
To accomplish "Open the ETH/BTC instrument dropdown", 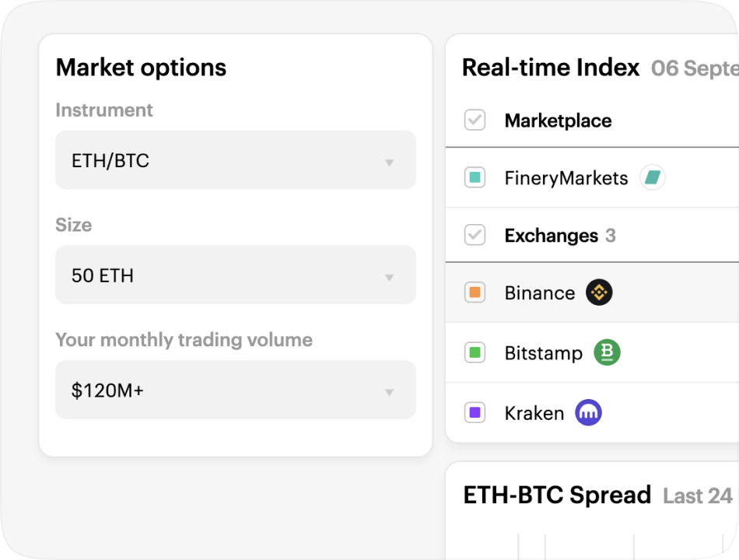I will click(233, 161).
